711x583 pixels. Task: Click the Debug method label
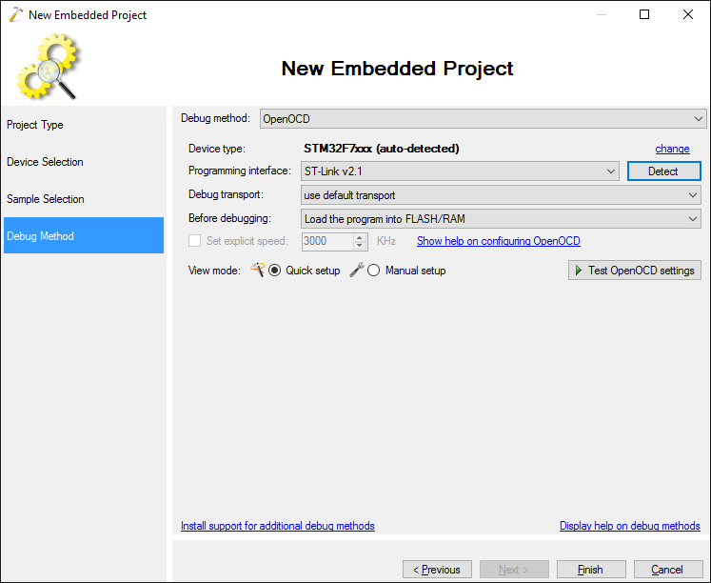[x=215, y=118]
